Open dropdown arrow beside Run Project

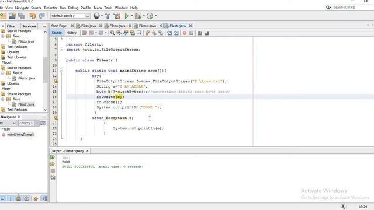coord(132,16)
